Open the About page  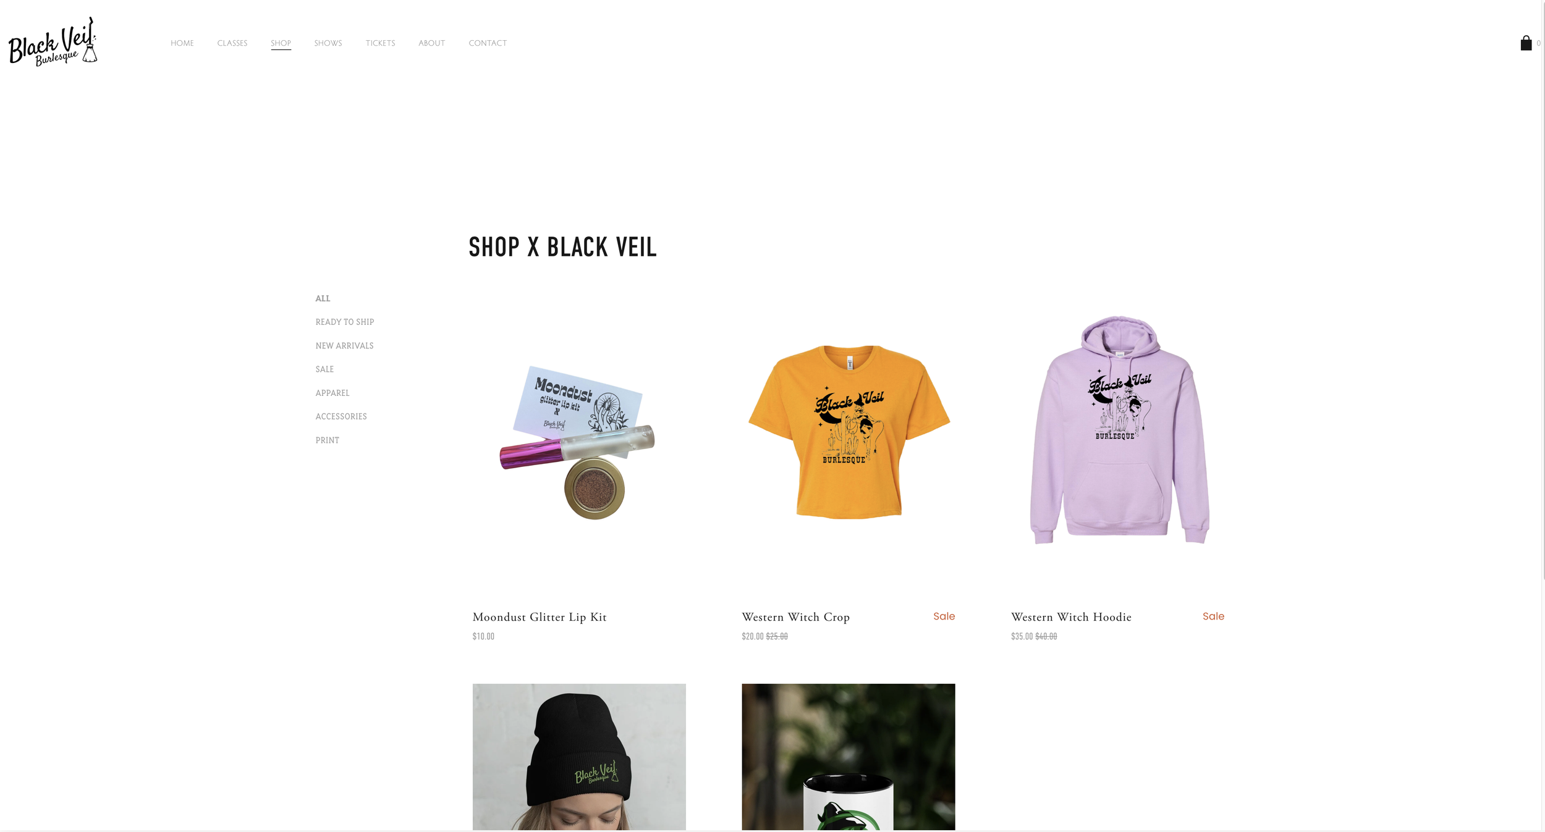point(431,43)
